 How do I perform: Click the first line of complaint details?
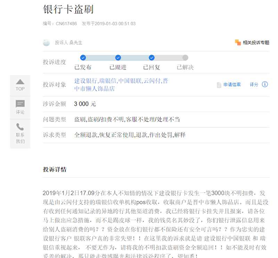(x=154, y=193)
